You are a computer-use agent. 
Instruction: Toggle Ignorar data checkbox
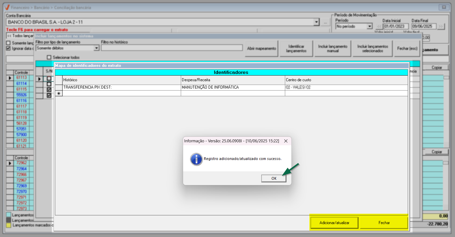click(8, 48)
